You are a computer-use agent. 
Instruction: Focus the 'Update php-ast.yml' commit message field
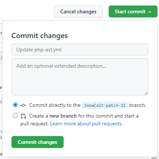coord(80,50)
